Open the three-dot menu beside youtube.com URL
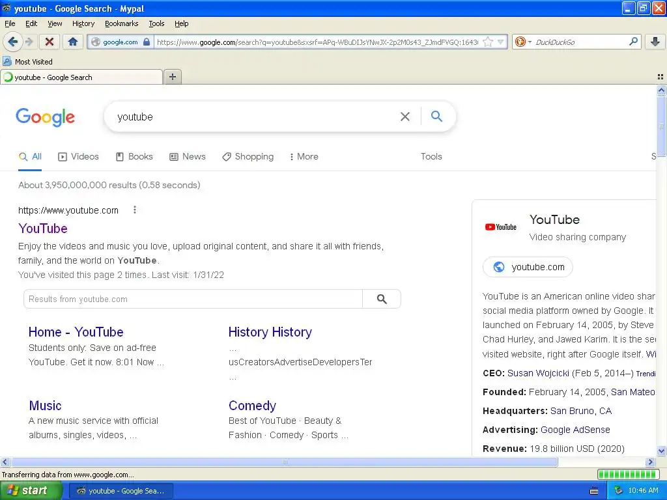Viewport: 667px width, 500px height. pyautogui.click(x=134, y=210)
